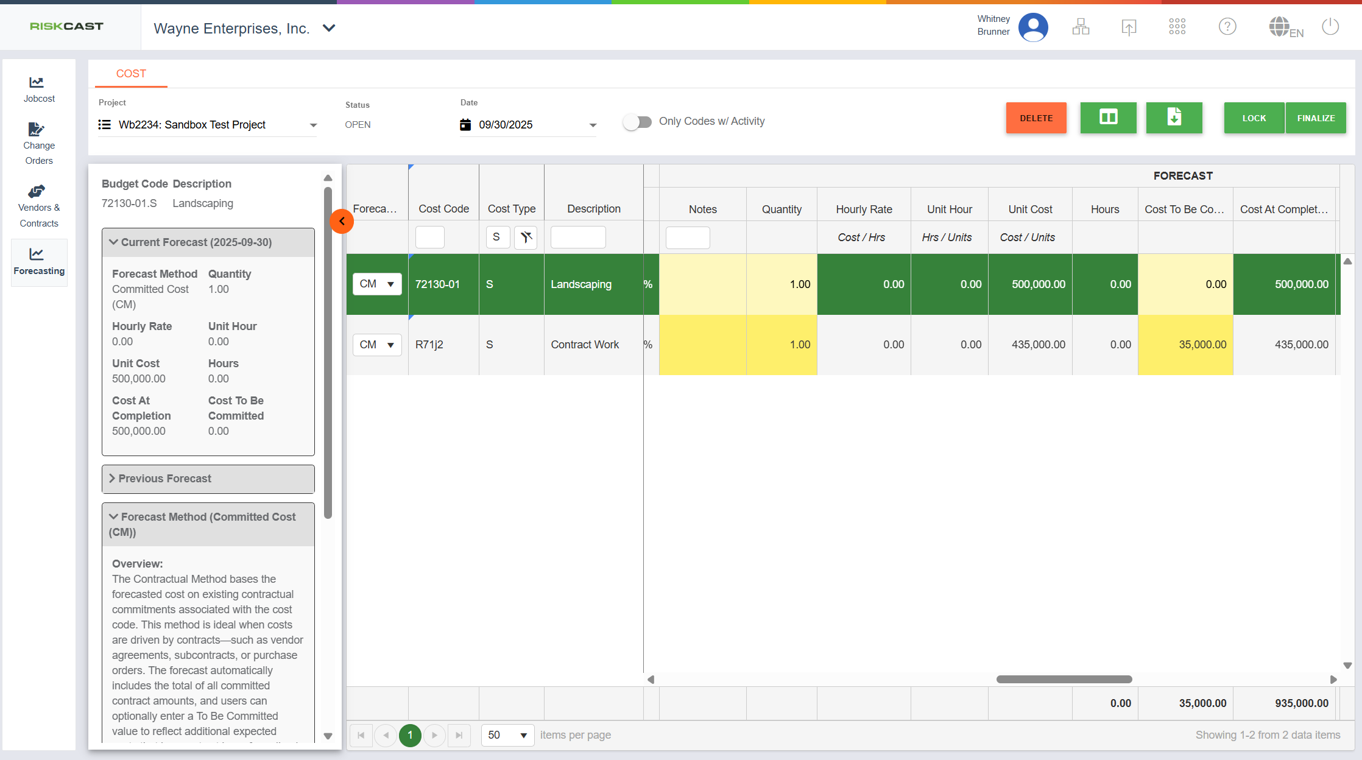
Task: Click the green column layout button
Action: point(1108,118)
